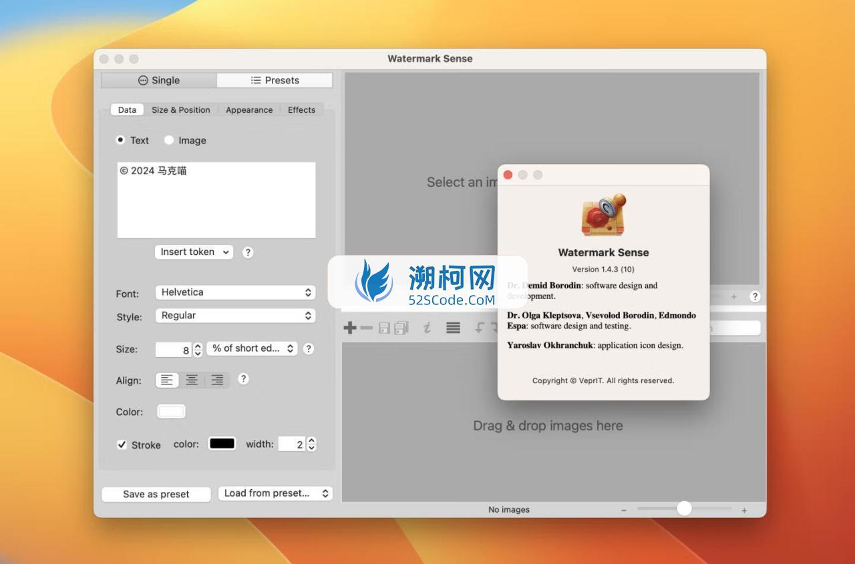Viewport: 855px width, 564px height.
Task: Open the Font dropdown showing Helvetica
Action: 235,292
